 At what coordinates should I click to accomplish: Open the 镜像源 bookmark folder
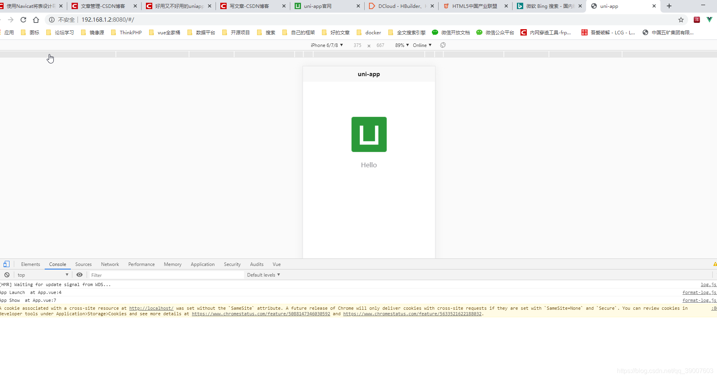93,32
